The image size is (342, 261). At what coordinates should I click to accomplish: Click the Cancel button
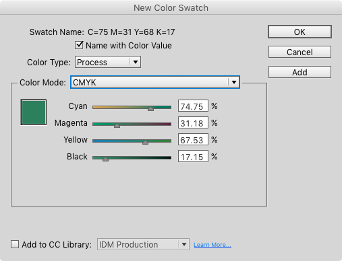click(x=300, y=52)
